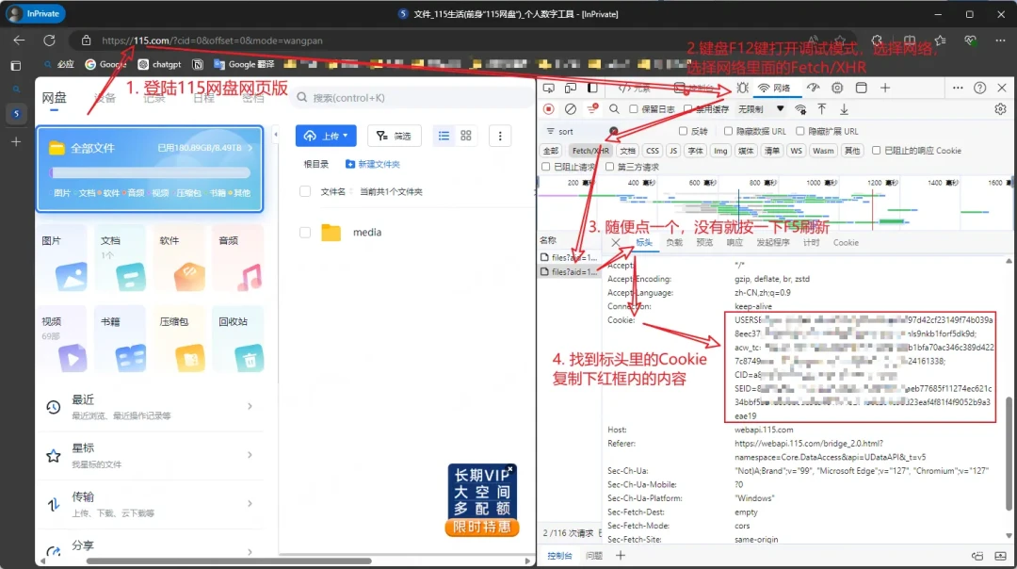Toggle device emulation icon in DevTools

click(x=570, y=88)
